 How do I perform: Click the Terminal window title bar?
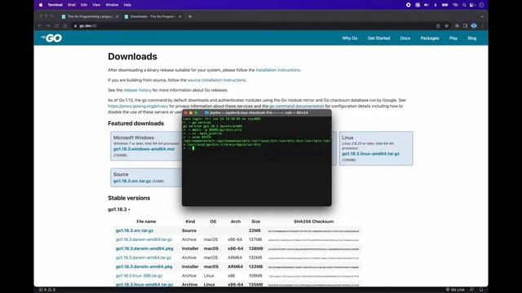[x=257, y=112]
